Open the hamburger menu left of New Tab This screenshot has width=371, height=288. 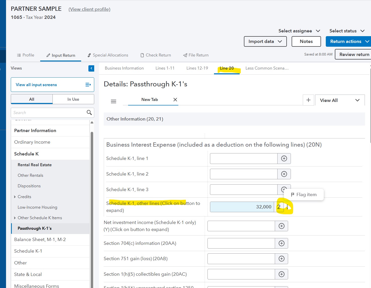tap(114, 101)
